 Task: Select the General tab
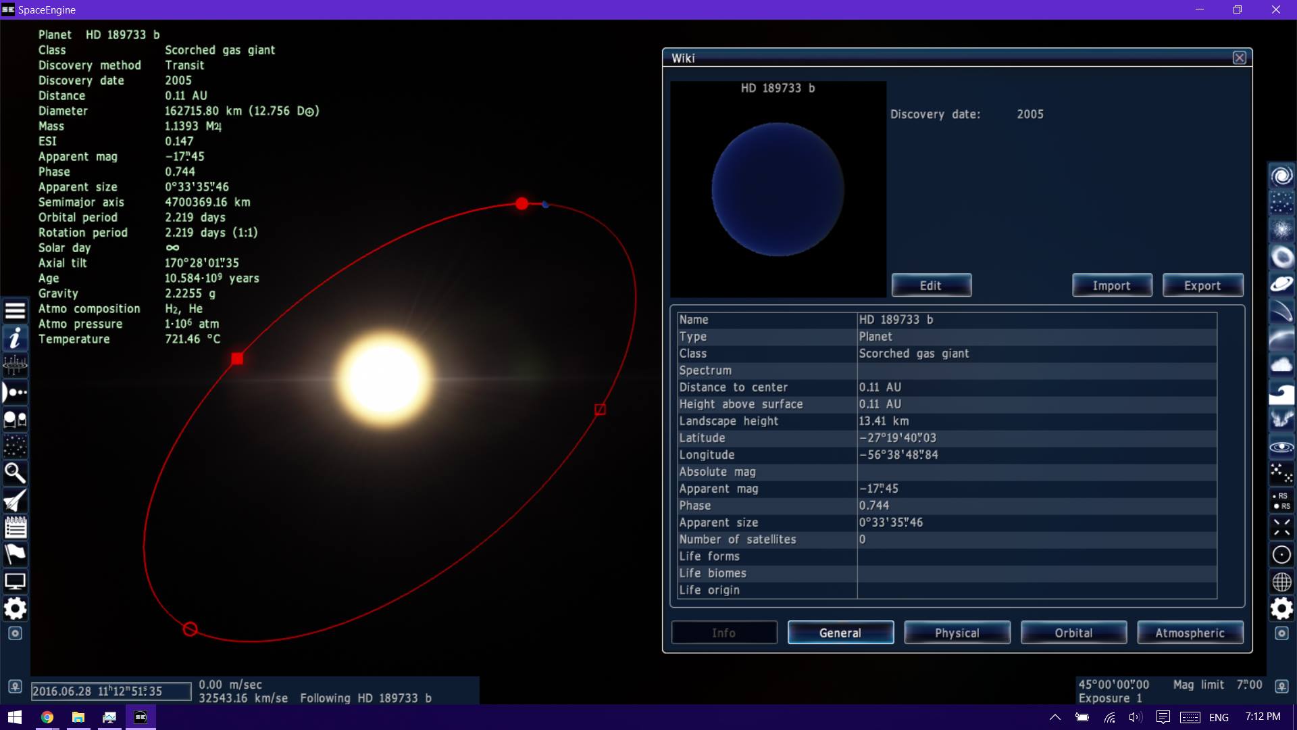pos(840,633)
